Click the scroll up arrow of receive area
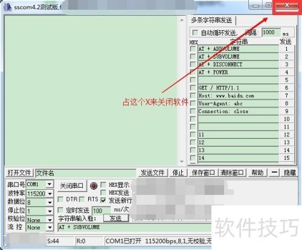 click(182, 21)
